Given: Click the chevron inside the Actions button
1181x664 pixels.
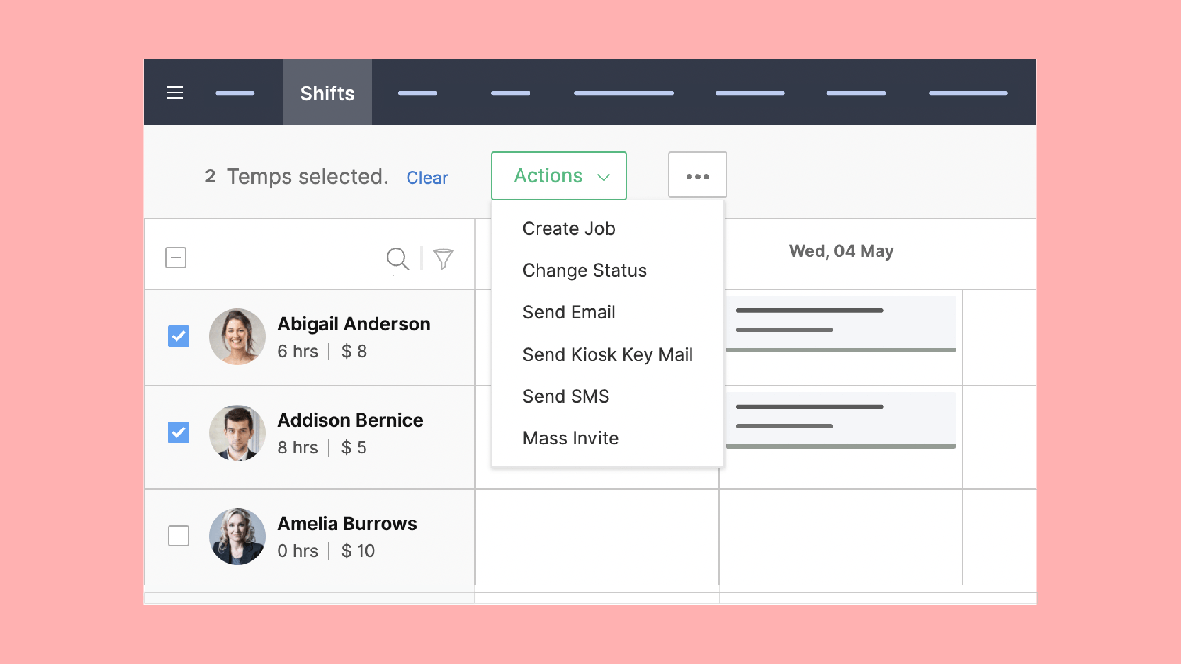Looking at the screenshot, I should 603,176.
